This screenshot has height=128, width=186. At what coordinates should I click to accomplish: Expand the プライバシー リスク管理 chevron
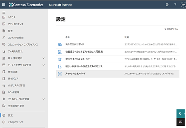[44, 99]
